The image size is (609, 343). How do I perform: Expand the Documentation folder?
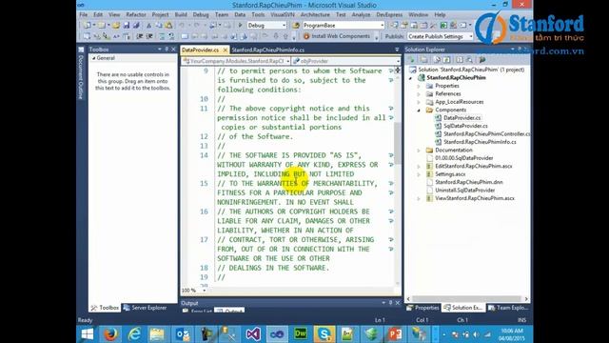click(x=419, y=151)
